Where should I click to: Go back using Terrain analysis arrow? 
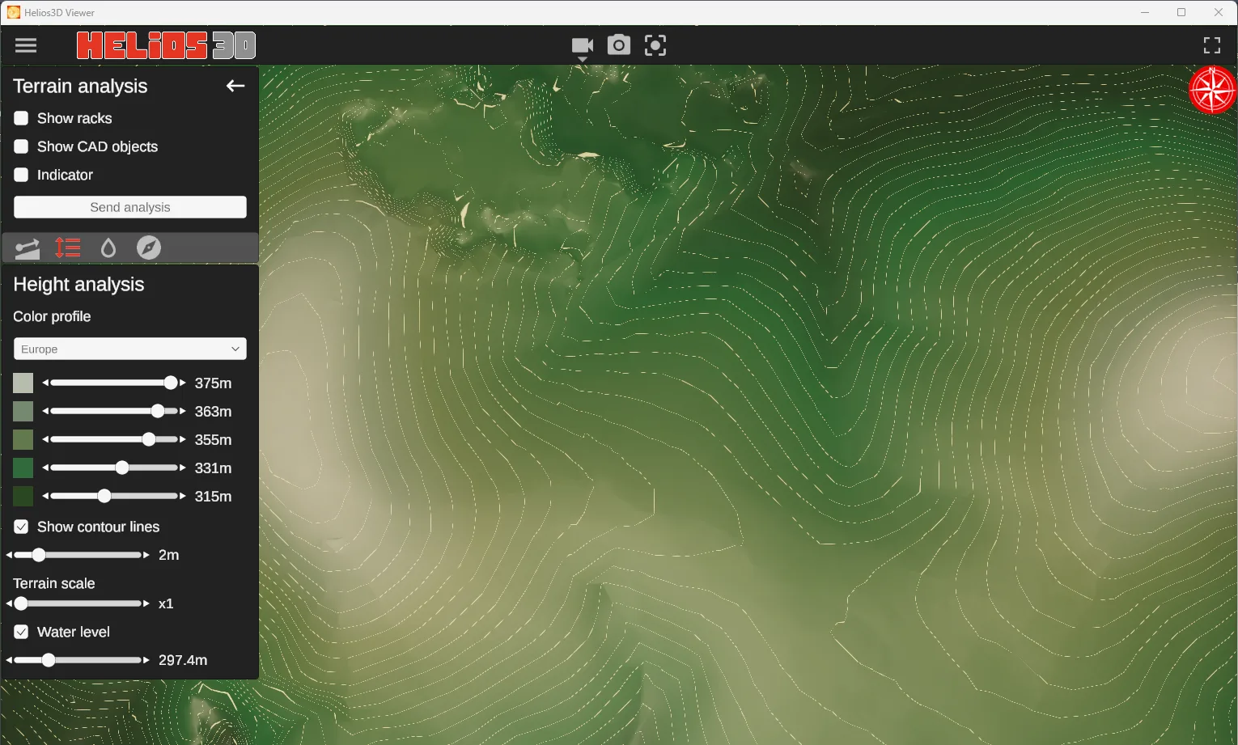[x=235, y=86]
